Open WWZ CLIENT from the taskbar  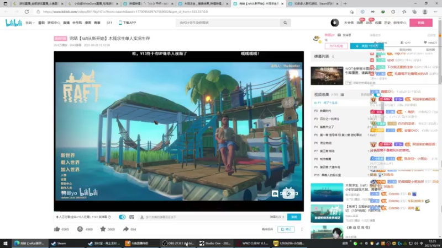pyautogui.click(x=252, y=243)
